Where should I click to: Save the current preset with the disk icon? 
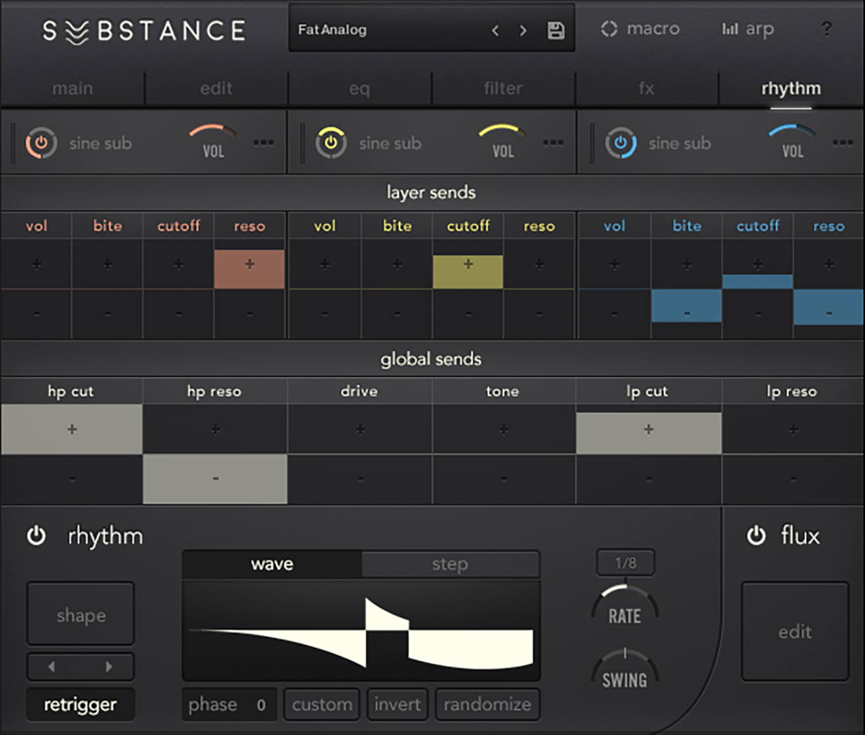557,29
